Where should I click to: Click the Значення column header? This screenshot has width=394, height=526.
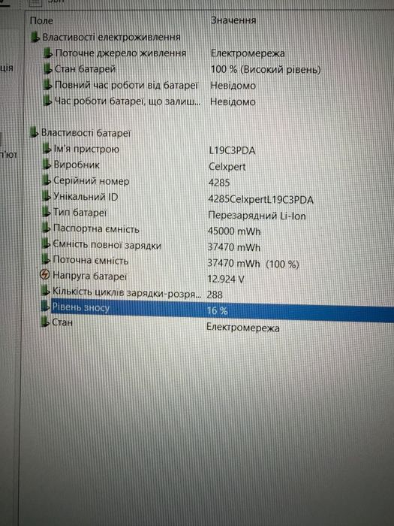pyautogui.click(x=233, y=20)
